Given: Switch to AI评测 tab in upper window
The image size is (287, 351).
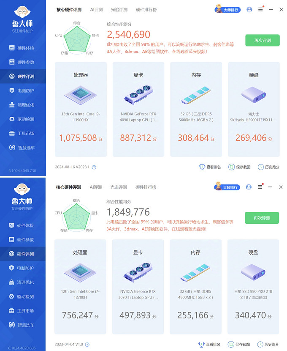Looking at the screenshot, I should [96, 9].
